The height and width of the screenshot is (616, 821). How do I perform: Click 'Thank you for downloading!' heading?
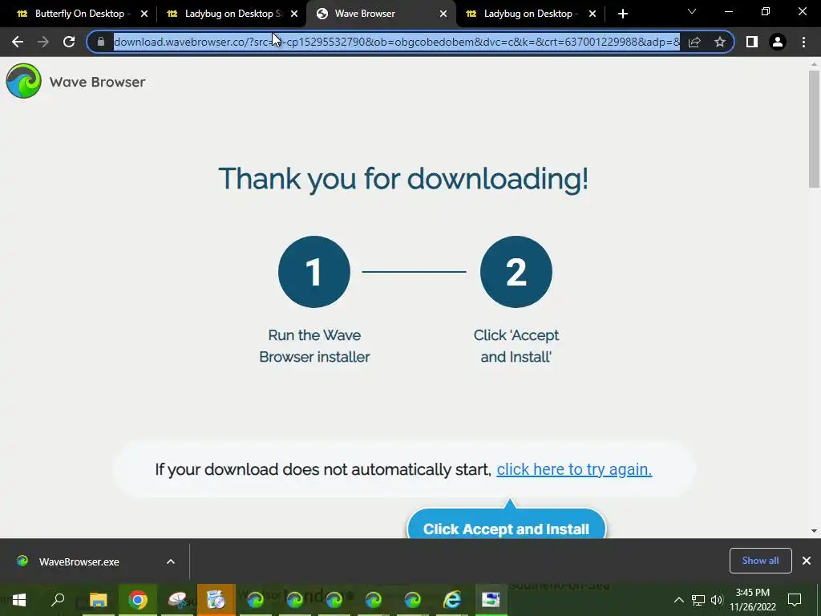point(403,179)
